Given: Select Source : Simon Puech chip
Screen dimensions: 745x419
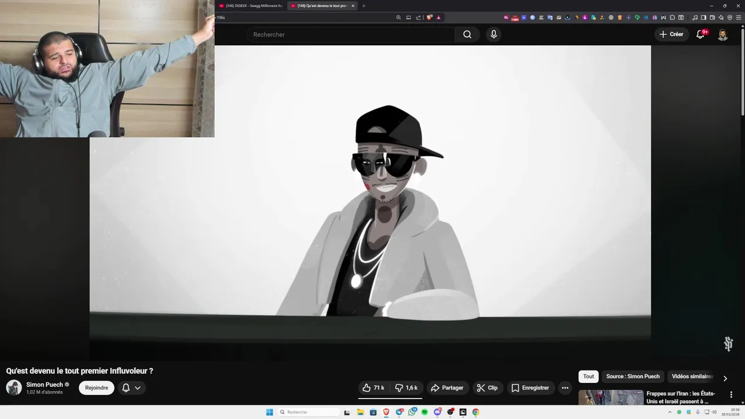Looking at the screenshot, I should (633, 377).
